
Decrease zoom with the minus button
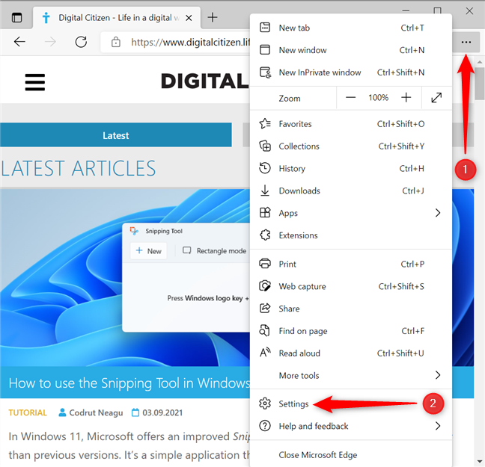pyautogui.click(x=350, y=98)
